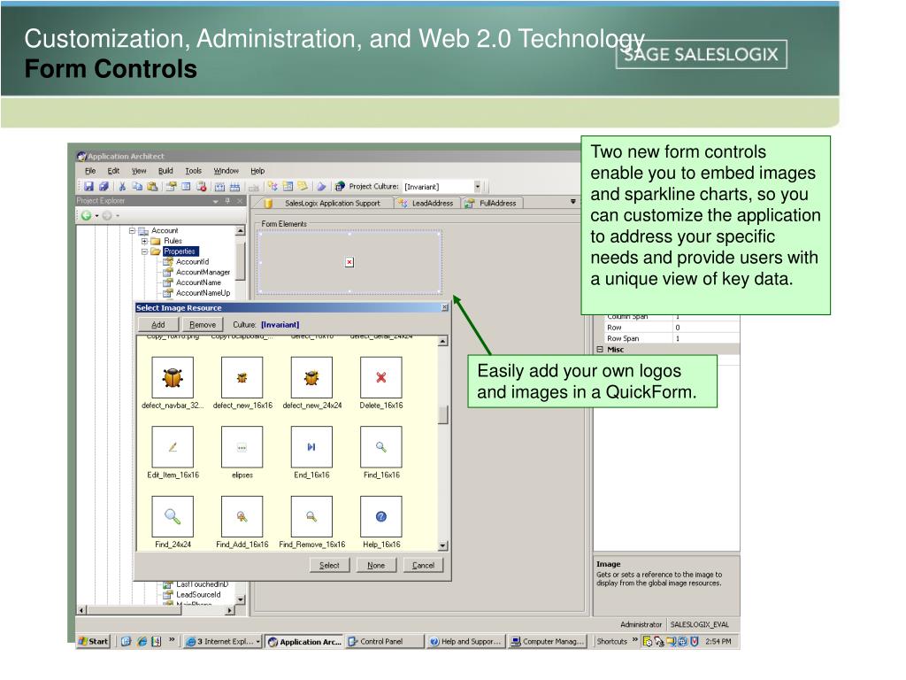Open the Help menu

tap(257, 171)
